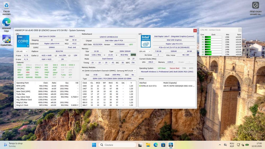
Task: Open File Explorer from the taskbar
Action: coord(148,145)
